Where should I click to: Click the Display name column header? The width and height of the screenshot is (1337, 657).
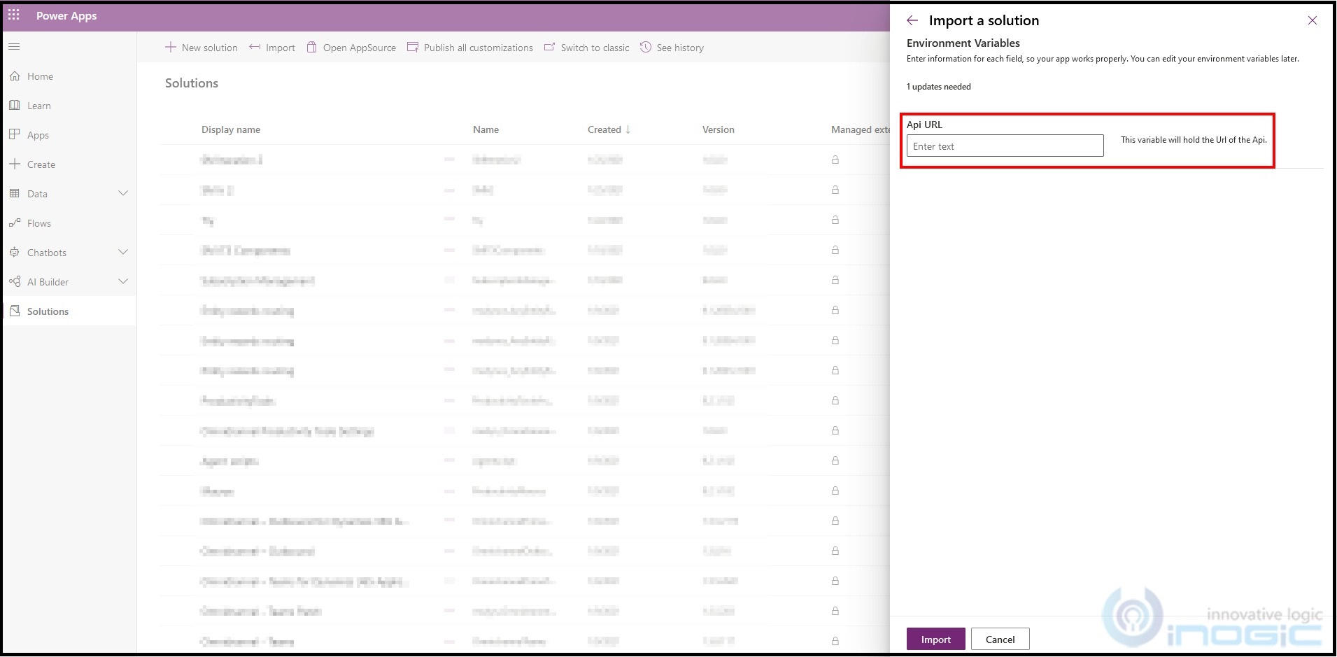tap(231, 129)
